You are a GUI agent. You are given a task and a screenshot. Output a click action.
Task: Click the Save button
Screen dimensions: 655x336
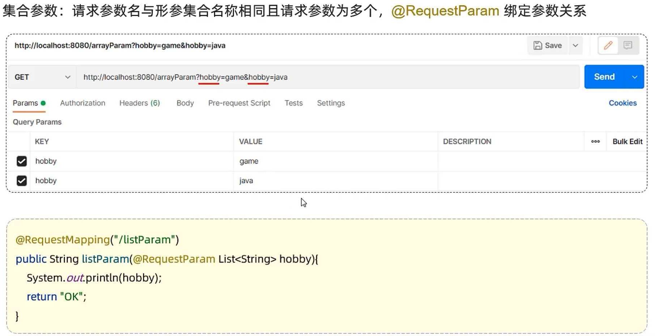[x=547, y=45]
